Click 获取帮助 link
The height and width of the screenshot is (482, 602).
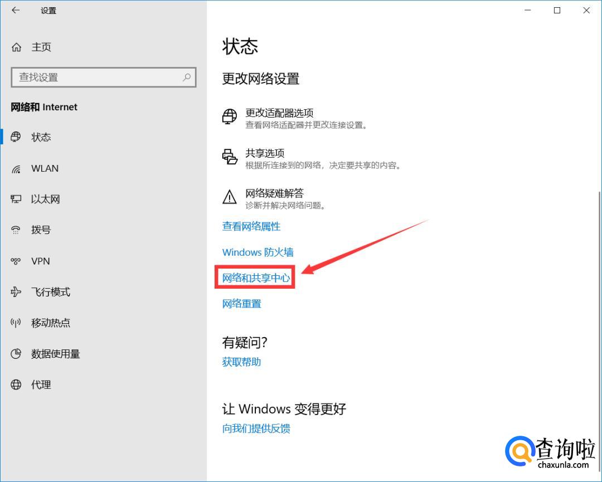[241, 362]
